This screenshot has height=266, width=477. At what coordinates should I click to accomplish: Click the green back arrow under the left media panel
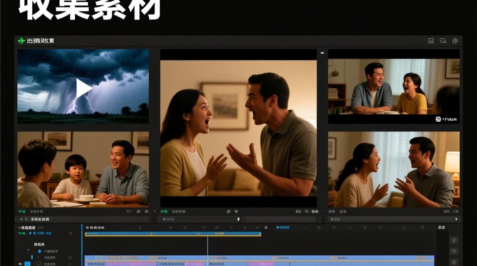(21, 220)
